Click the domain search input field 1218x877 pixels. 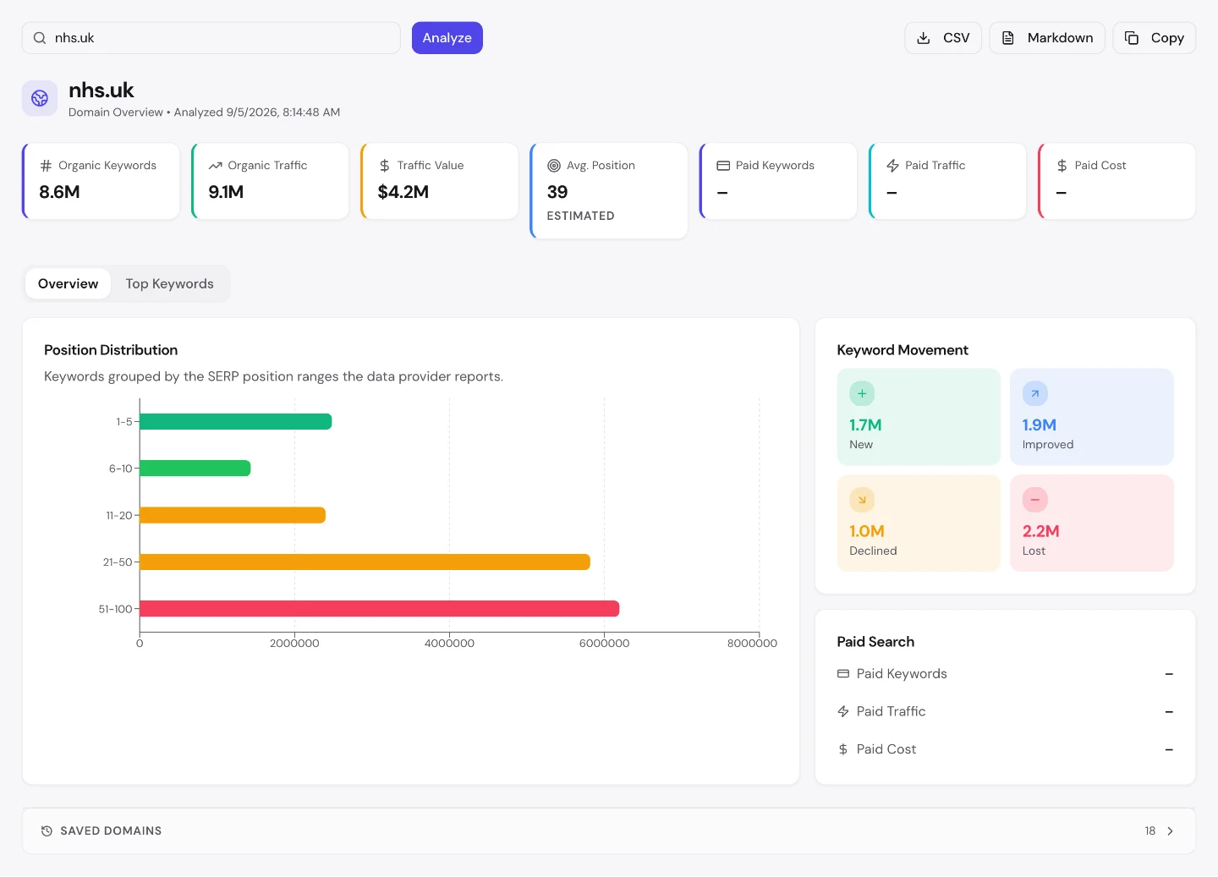click(x=211, y=38)
